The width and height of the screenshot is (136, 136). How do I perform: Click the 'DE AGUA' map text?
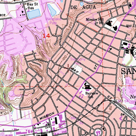(x=83, y=7)
